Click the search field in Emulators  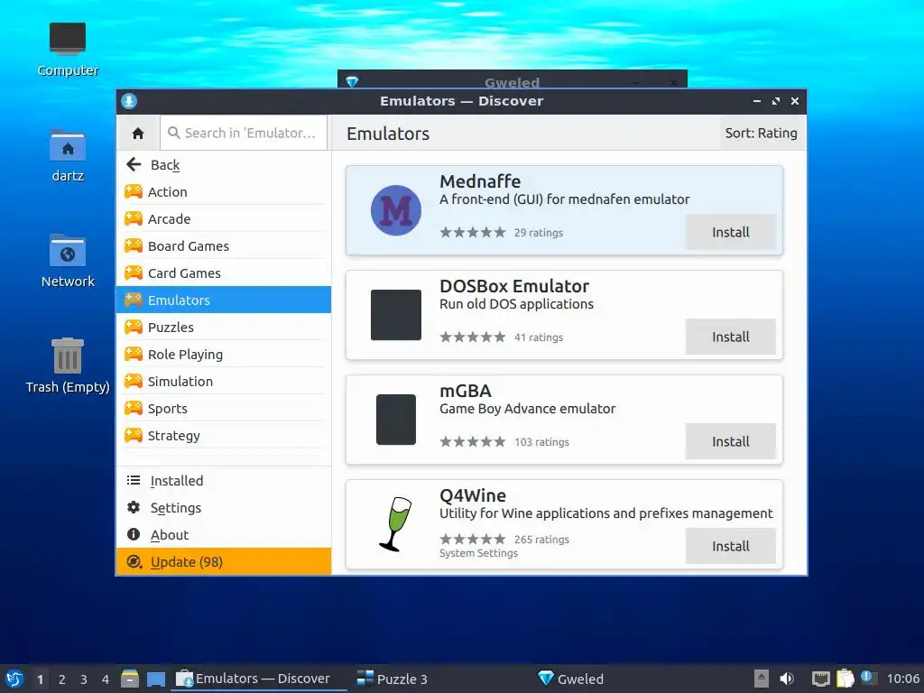[244, 134]
